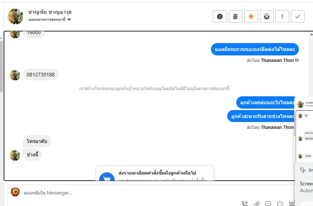The height and width of the screenshot is (206, 313).
Task: Click the order details suggestion card
Action: [x=155, y=173]
